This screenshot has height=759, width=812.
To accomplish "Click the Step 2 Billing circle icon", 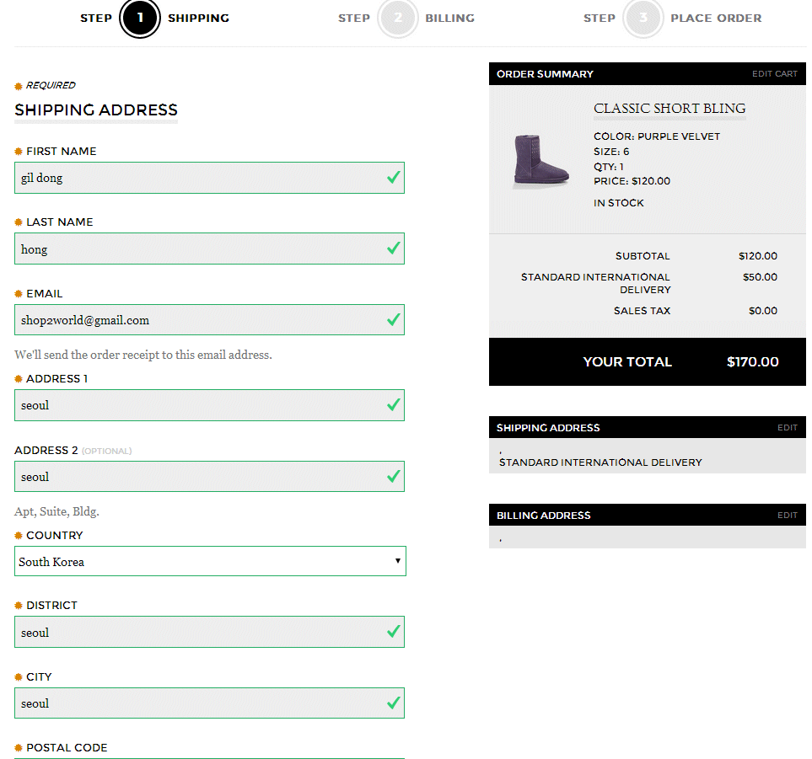I will pos(398,19).
